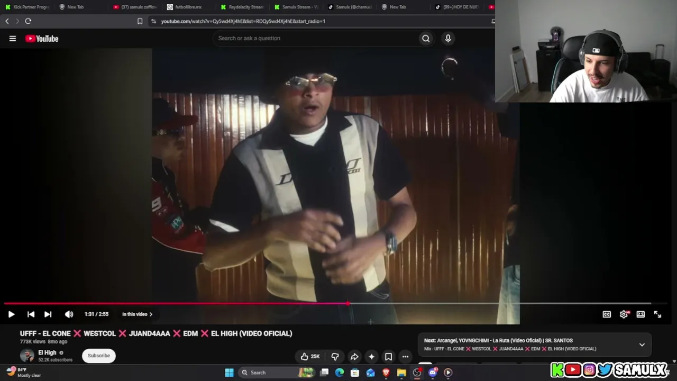Reload the YouTube page

tap(28, 21)
